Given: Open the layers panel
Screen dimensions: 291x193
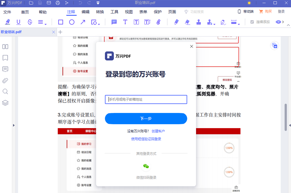Looking at the screenshot, I should tap(5, 103).
